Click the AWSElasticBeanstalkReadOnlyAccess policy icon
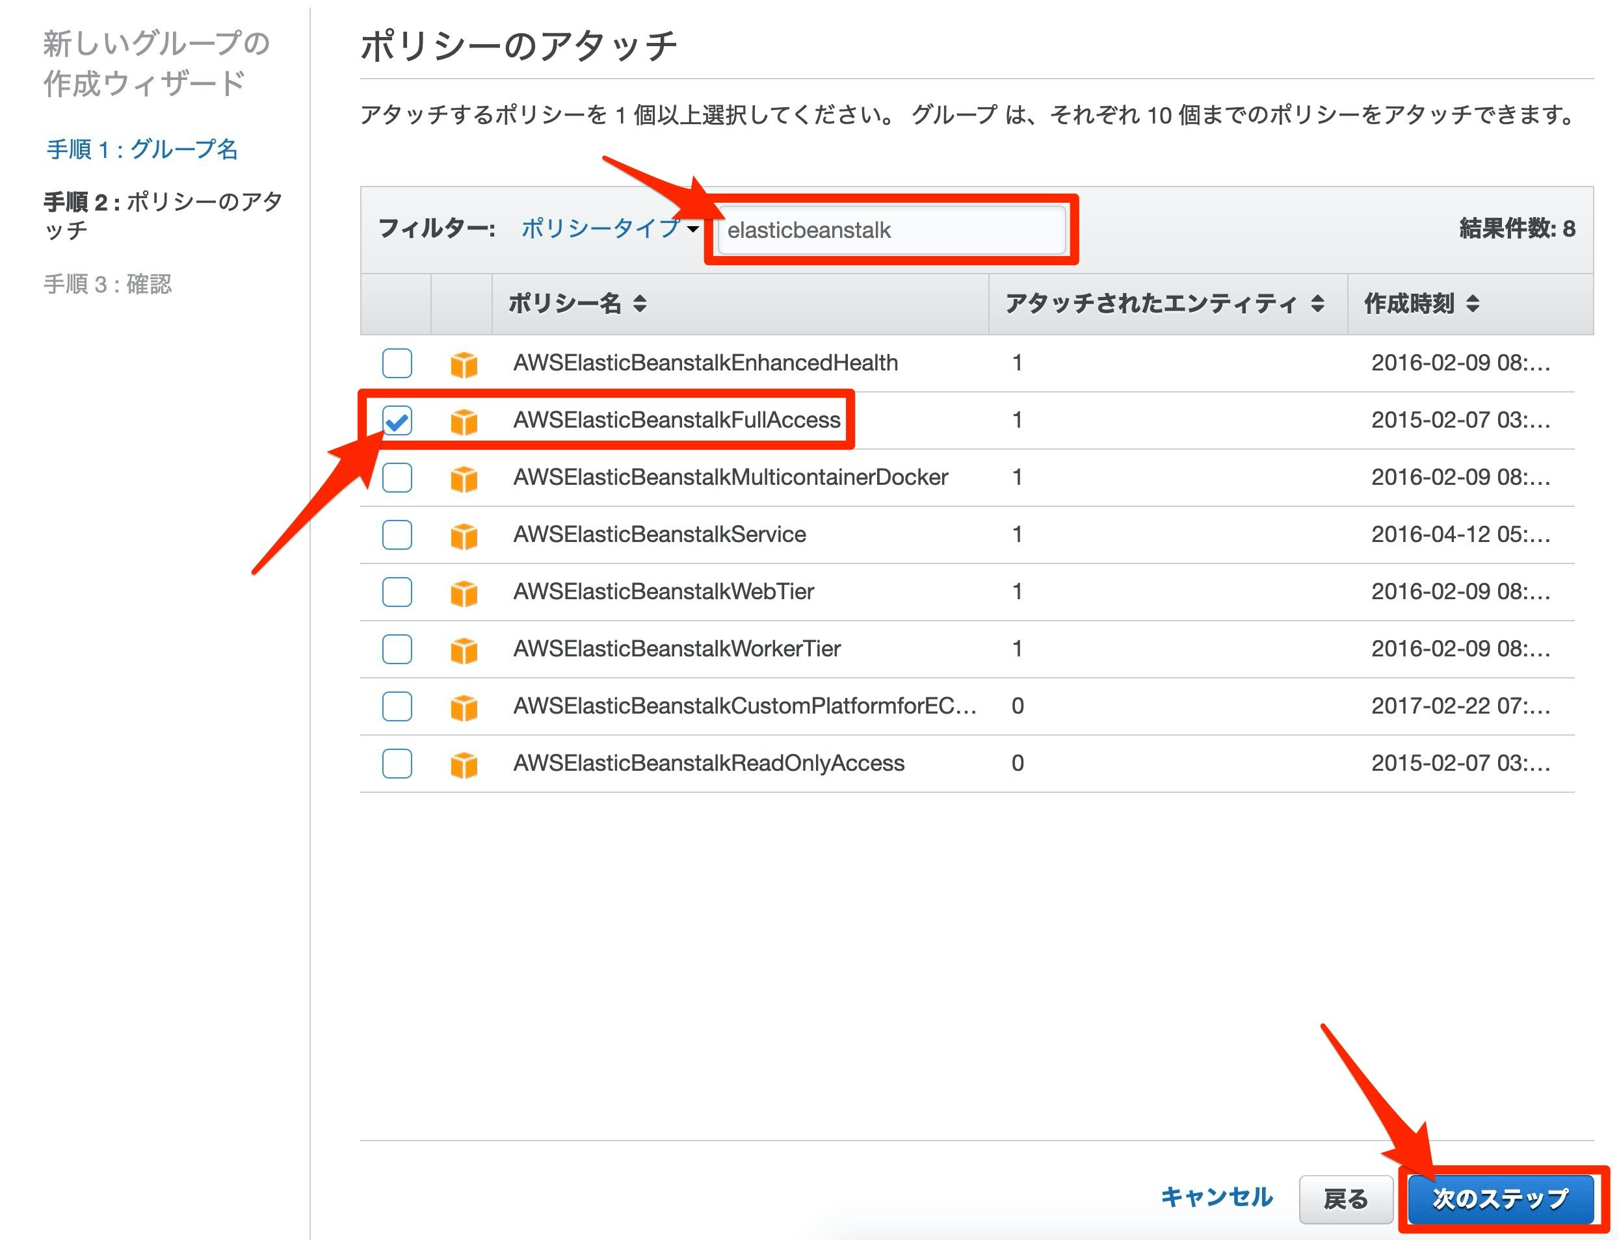This screenshot has width=1619, height=1240. click(x=464, y=765)
